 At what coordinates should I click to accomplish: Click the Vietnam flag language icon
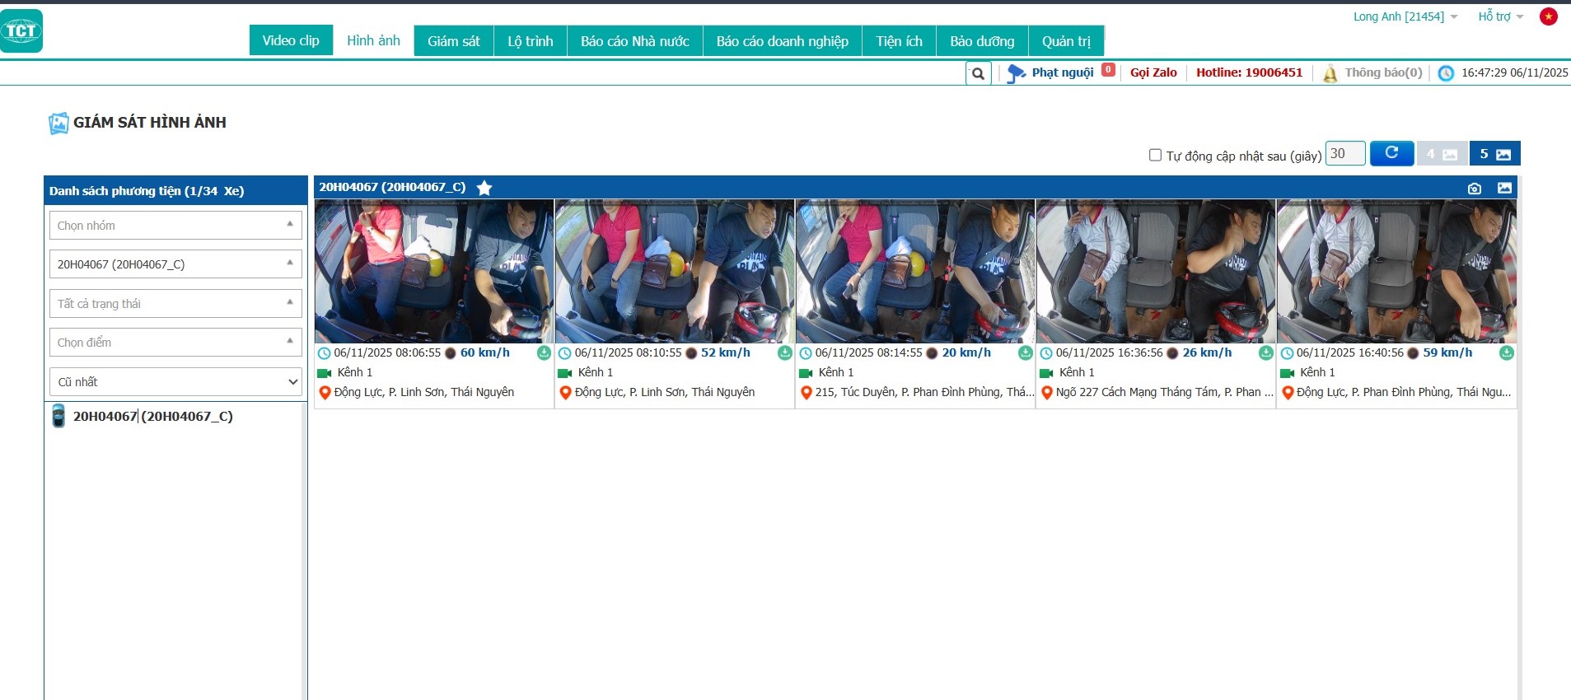tap(1549, 16)
